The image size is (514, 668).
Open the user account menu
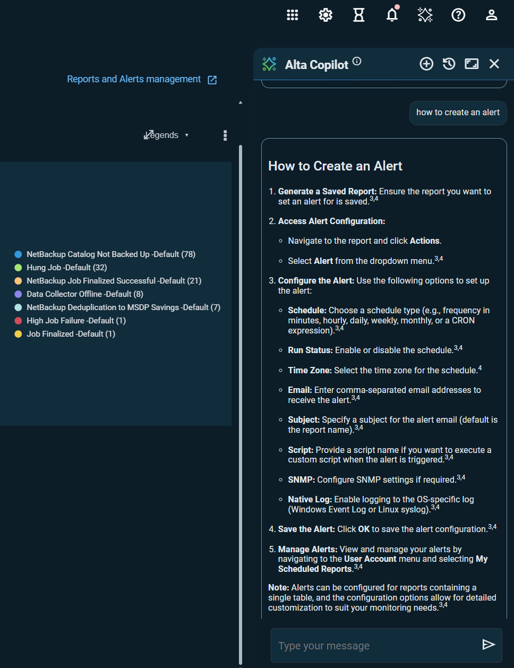pos(491,15)
